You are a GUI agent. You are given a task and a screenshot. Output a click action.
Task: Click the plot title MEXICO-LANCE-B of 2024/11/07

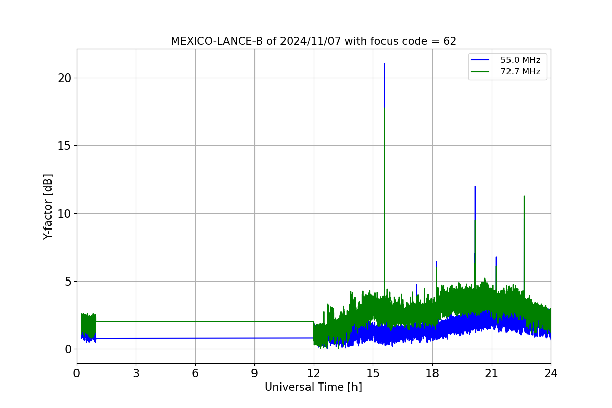314,41
